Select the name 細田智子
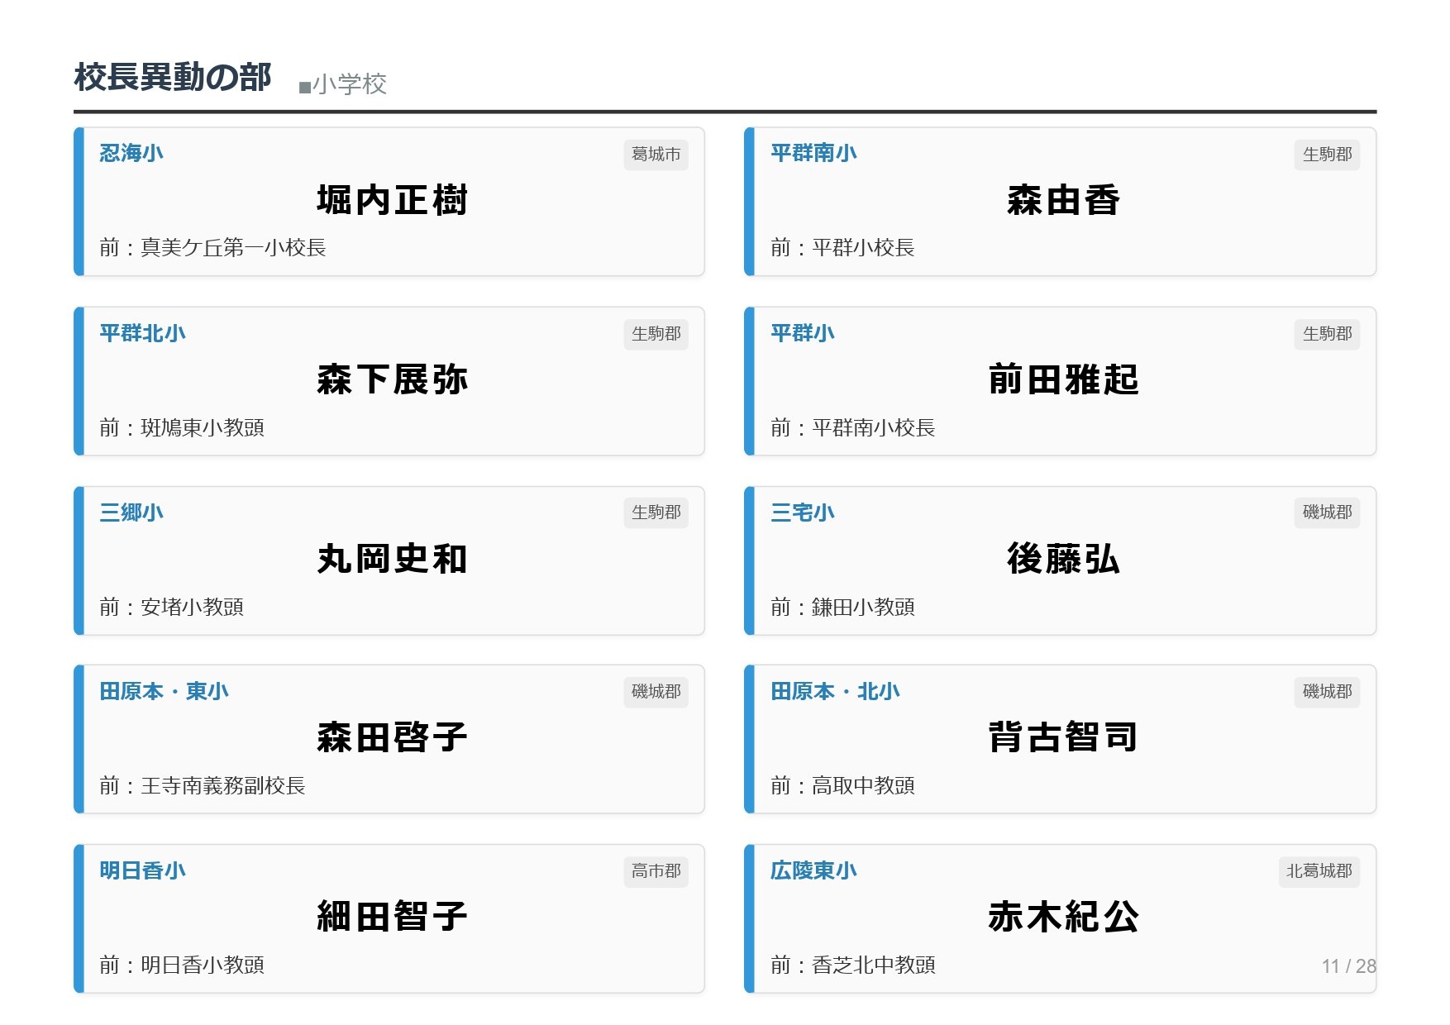The width and height of the screenshot is (1450, 1025). [x=392, y=917]
